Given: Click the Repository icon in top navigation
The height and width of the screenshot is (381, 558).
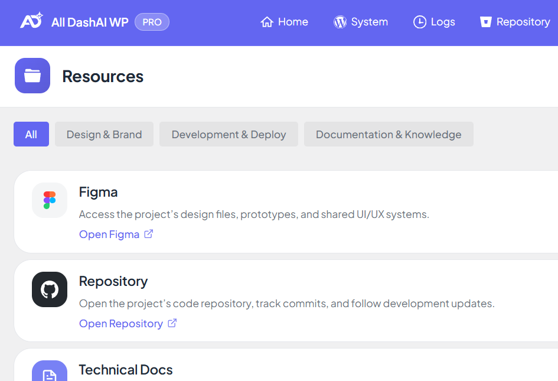Looking at the screenshot, I should point(485,22).
